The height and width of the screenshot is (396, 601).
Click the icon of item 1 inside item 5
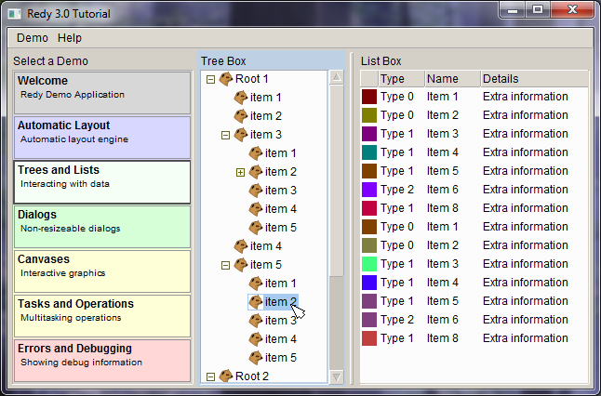pyautogui.click(x=256, y=283)
